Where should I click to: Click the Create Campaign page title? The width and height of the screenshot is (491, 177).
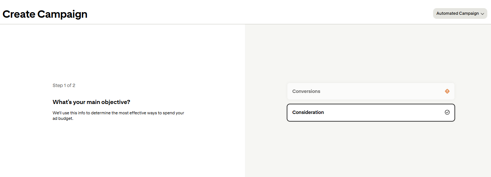point(45,14)
